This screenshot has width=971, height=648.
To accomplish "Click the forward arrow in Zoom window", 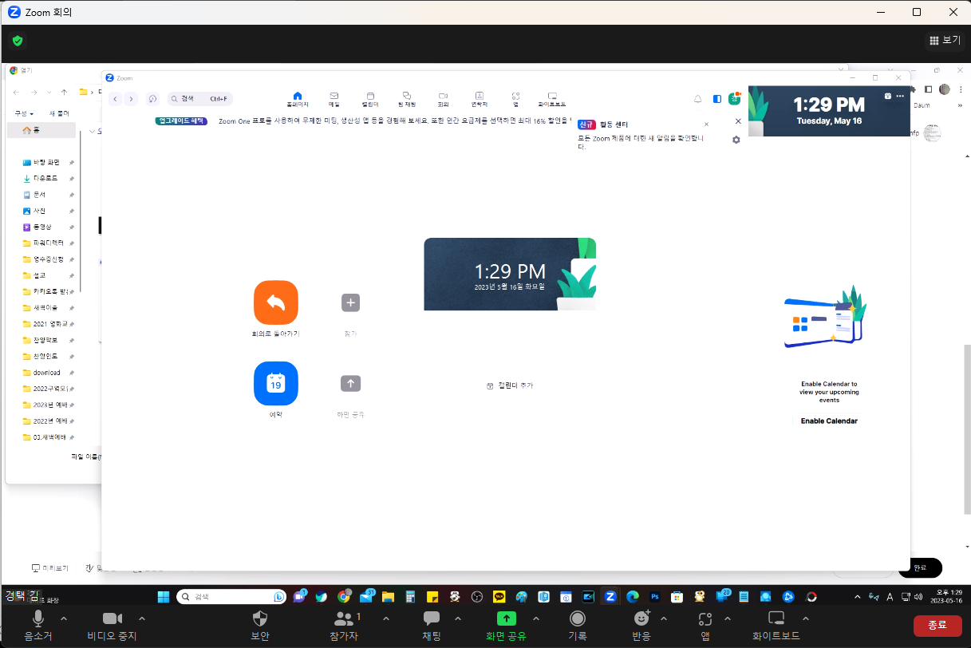I will coord(131,99).
